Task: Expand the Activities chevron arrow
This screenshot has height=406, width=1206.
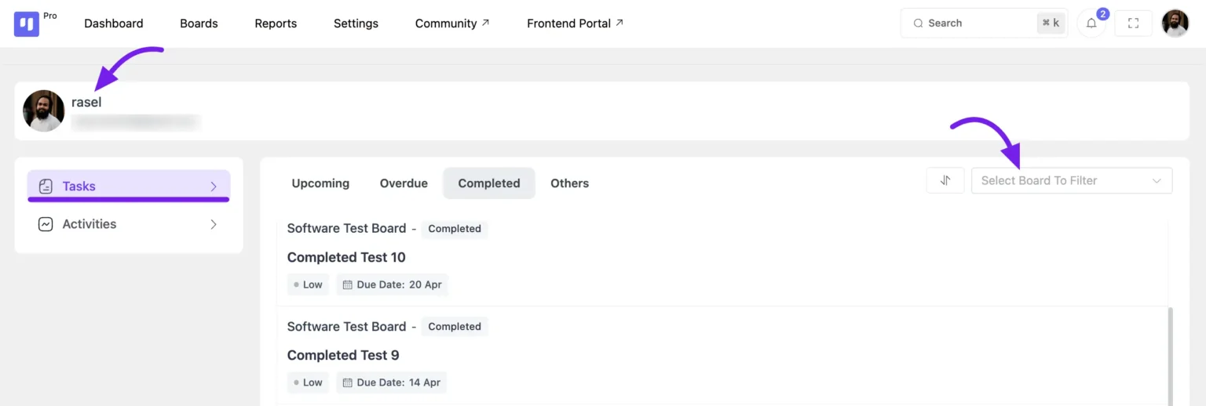Action: click(x=213, y=224)
